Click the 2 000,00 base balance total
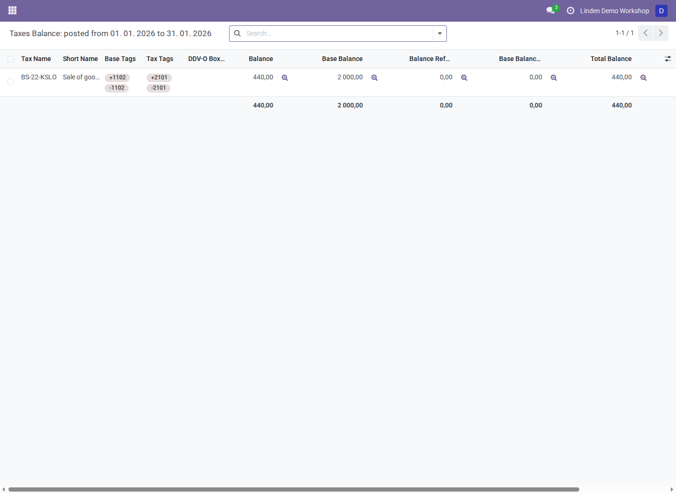The width and height of the screenshot is (676, 493). coord(350,105)
